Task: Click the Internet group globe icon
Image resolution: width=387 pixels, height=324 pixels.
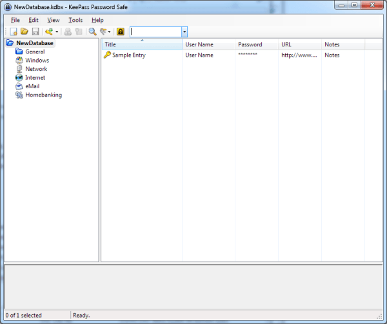Action: coord(19,77)
